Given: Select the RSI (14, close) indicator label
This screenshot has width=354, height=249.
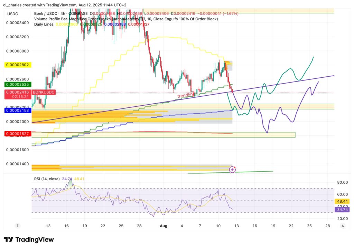Looking at the screenshot, I should [x=47, y=179].
